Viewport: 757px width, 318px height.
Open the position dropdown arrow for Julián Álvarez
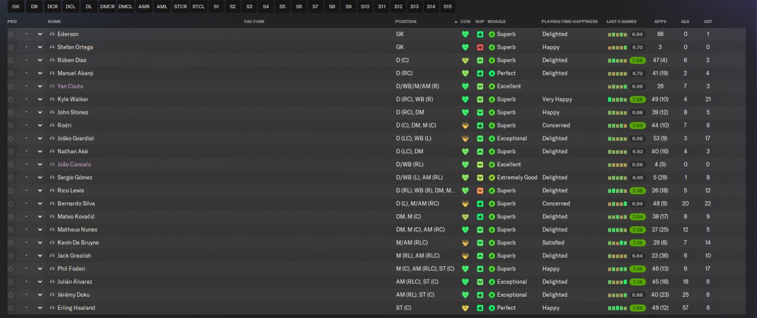[x=40, y=282]
